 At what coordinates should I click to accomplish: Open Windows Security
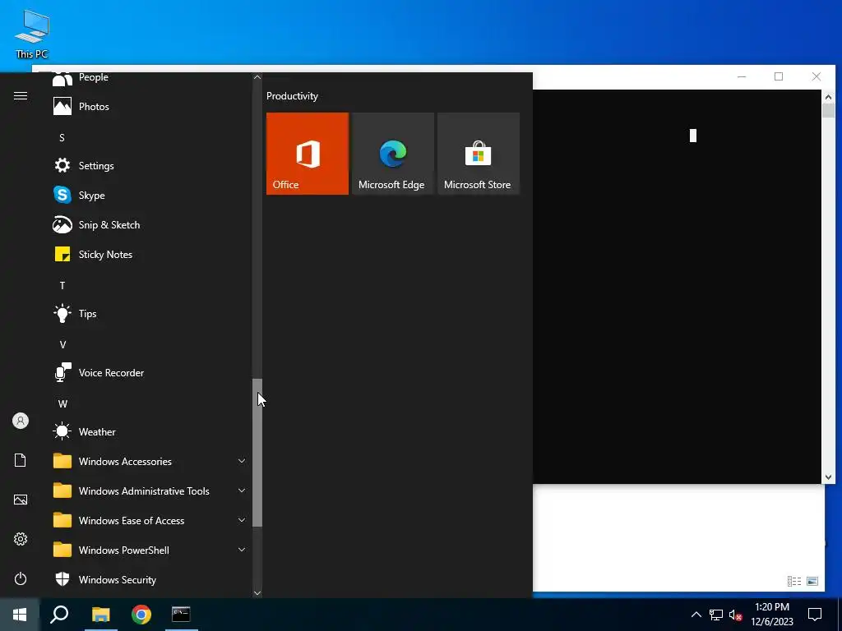148,579
